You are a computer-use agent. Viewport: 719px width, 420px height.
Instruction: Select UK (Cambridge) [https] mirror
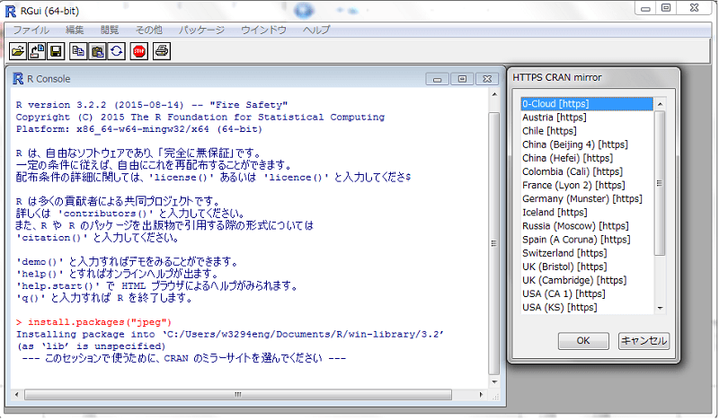click(x=587, y=280)
